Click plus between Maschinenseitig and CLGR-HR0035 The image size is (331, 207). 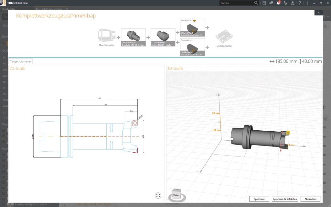(118, 38)
